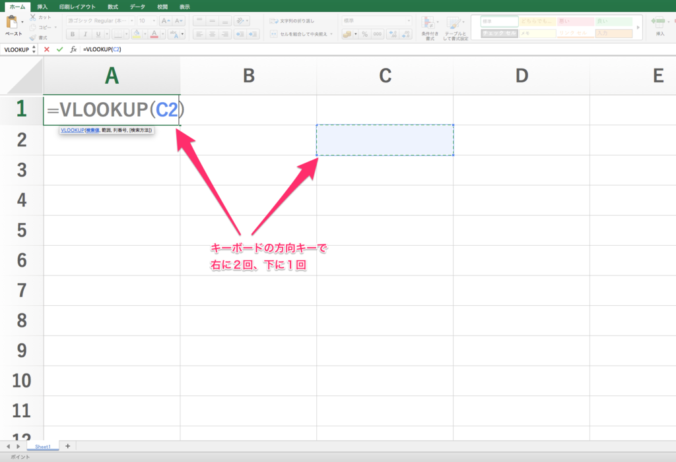
Task: Toggle bold formatting (B)
Action: click(73, 34)
